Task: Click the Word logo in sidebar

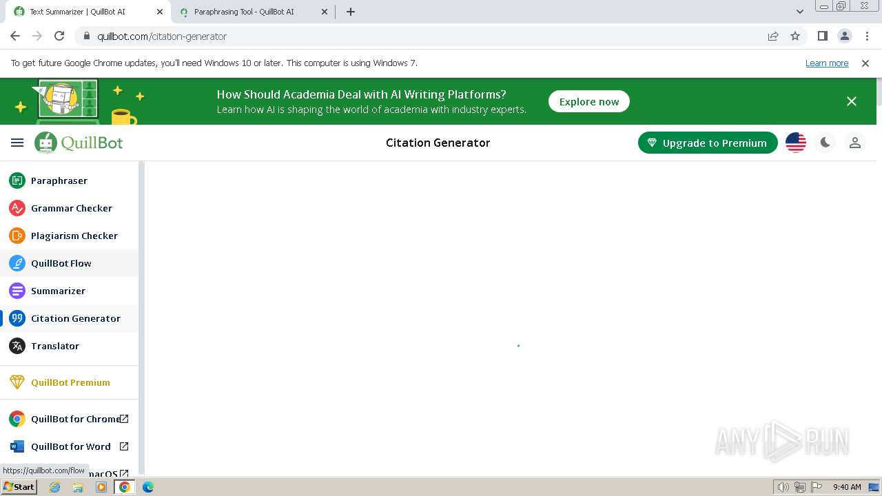Action: 17,446
